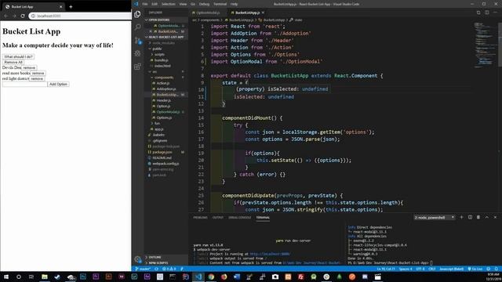Close the Bucket List App browser tab
This screenshot has height=282, width=502.
coord(61,6)
